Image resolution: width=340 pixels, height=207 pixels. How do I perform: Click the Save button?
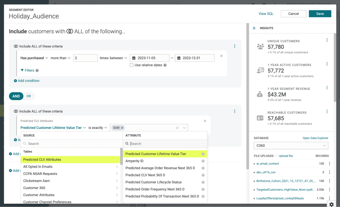point(320,14)
